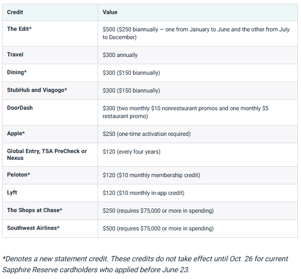Select The Edit* credit name
301x279 pixels.
[19, 29]
